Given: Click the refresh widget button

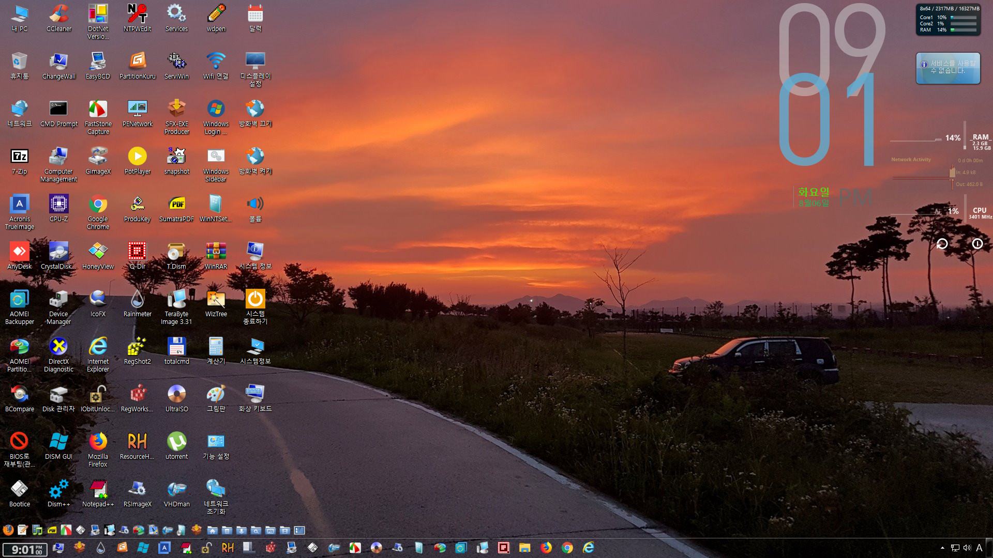Looking at the screenshot, I should click(x=942, y=244).
